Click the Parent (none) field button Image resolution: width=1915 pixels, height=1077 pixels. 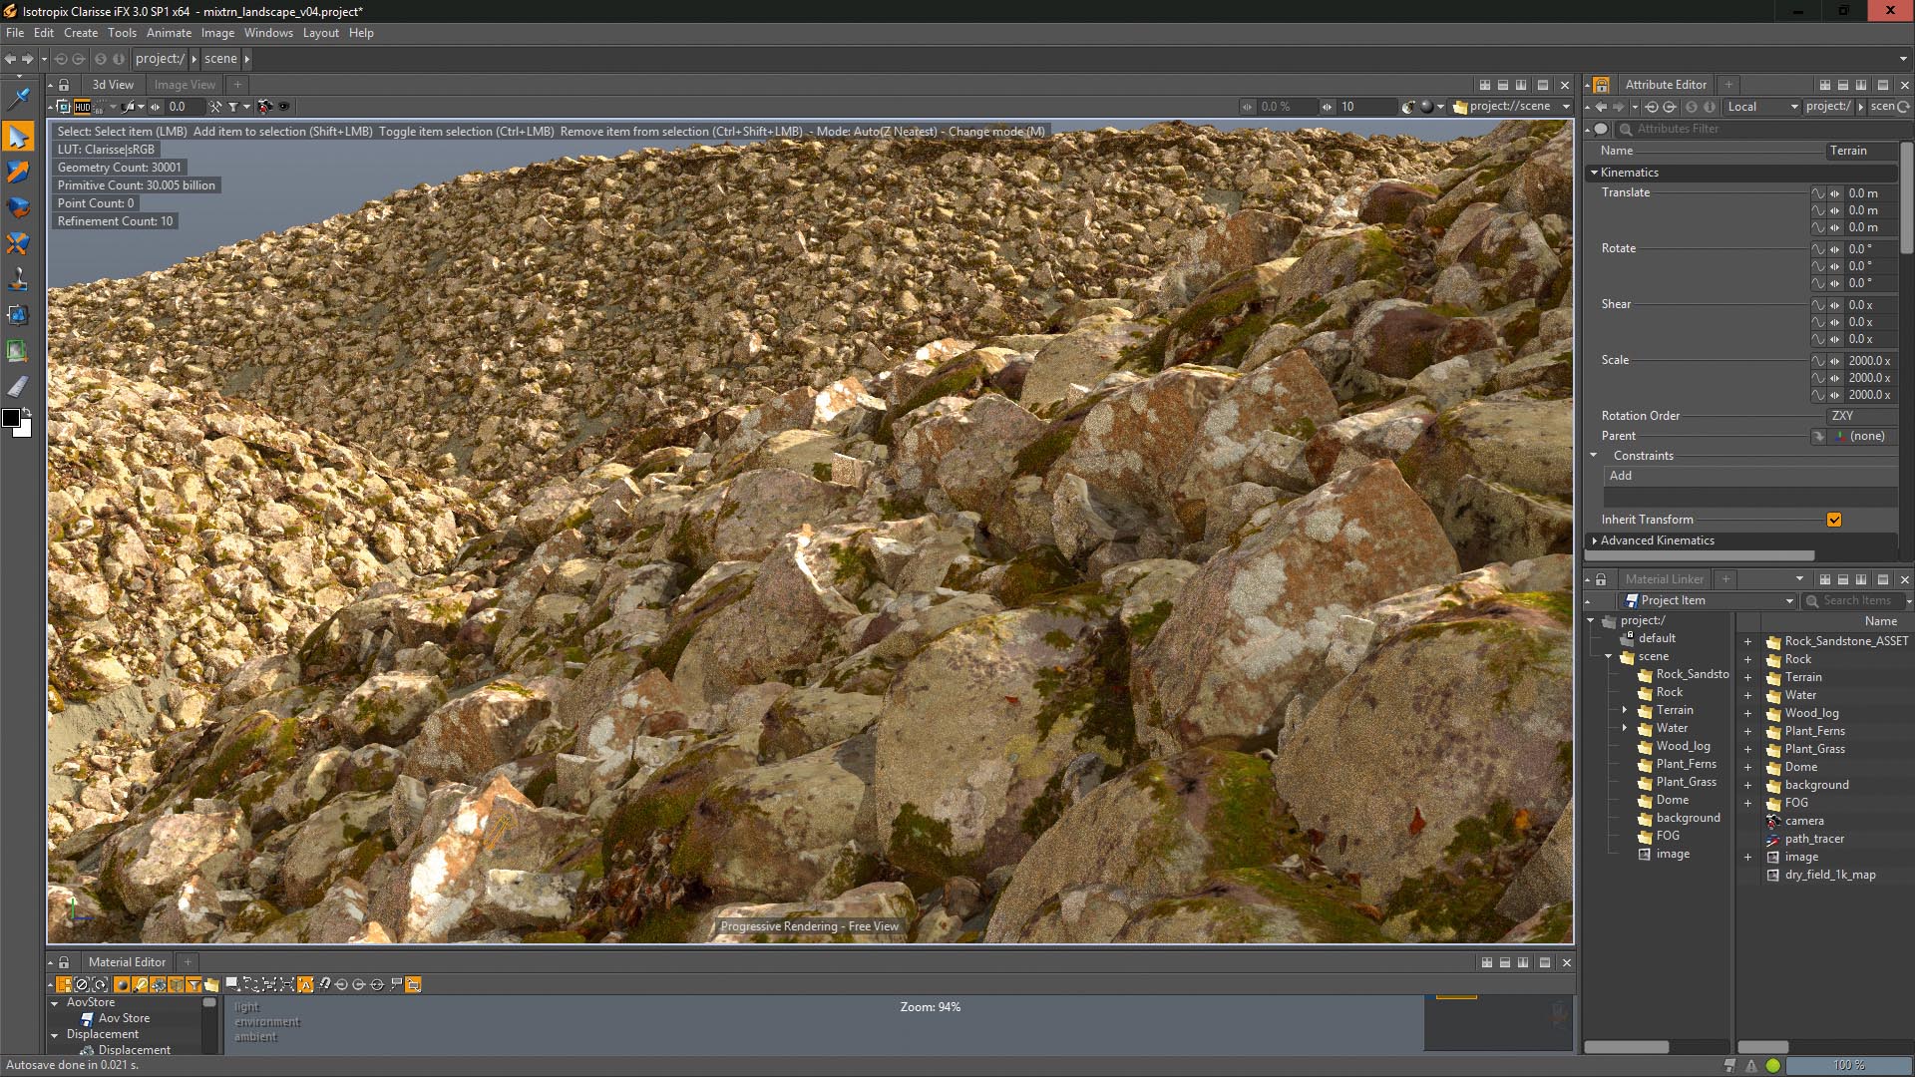[x=1861, y=436]
